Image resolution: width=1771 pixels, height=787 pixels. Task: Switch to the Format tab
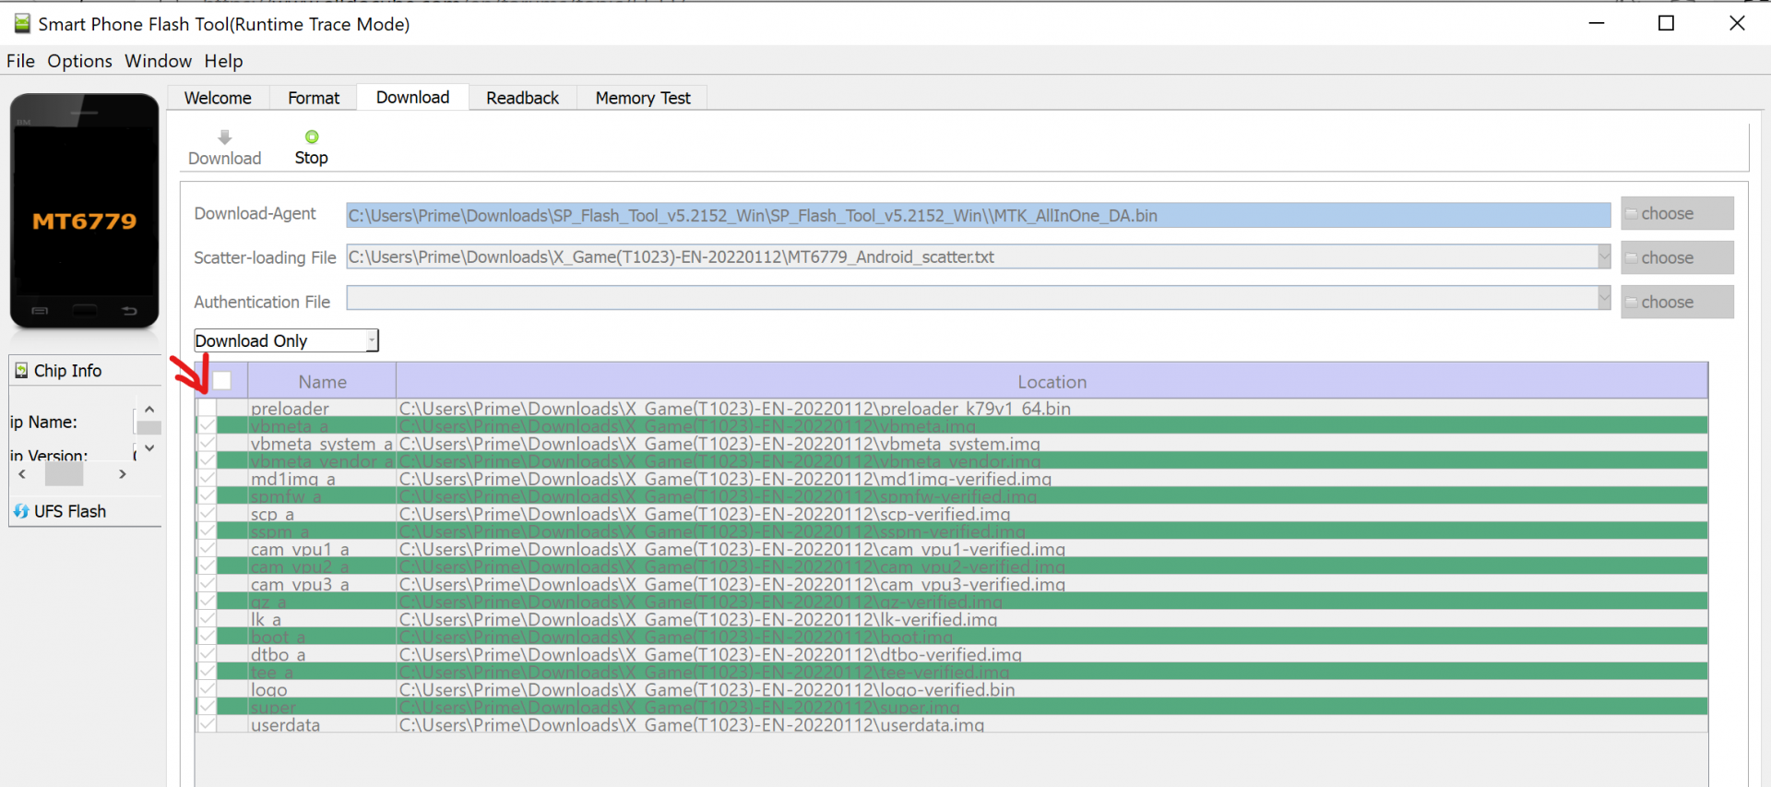[x=314, y=98]
